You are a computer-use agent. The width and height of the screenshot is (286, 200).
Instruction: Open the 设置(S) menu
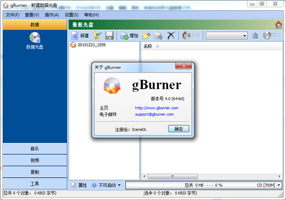tap(71, 15)
